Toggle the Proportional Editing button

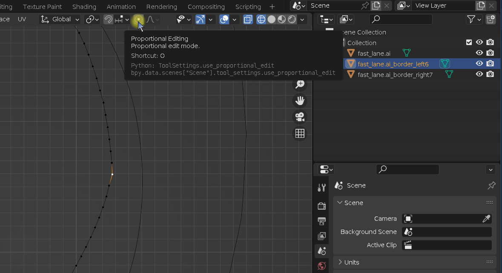coord(138,20)
